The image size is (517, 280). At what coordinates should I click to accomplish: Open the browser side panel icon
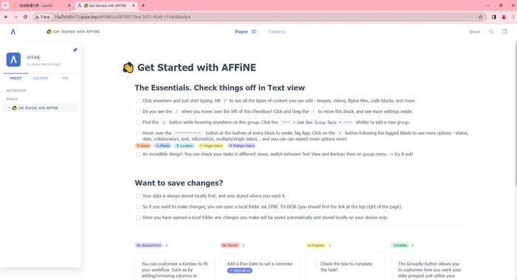(493, 17)
